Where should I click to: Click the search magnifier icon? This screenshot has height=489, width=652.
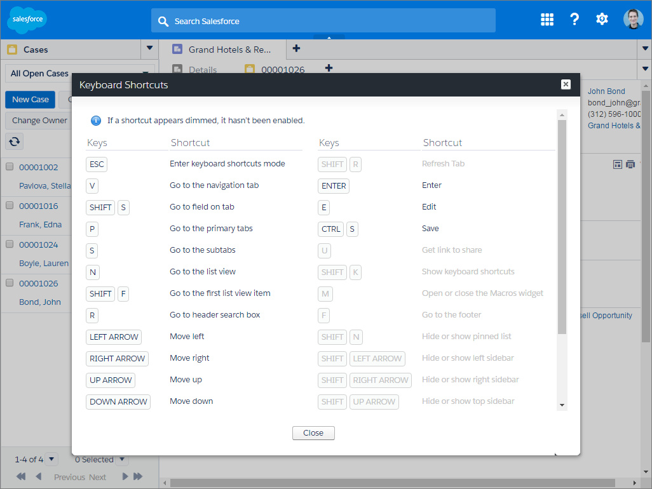coord(163,21)
